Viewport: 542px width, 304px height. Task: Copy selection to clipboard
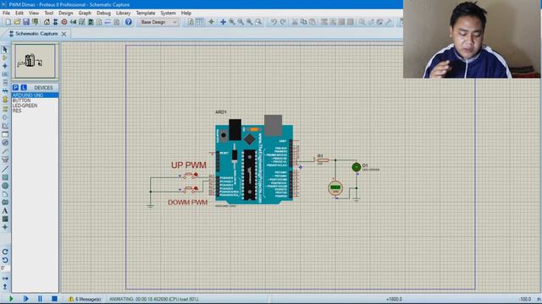(303, 22)
